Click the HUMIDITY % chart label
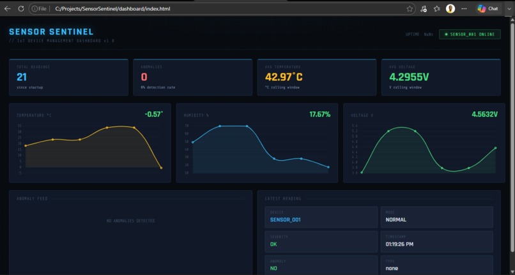 (196, 115)
